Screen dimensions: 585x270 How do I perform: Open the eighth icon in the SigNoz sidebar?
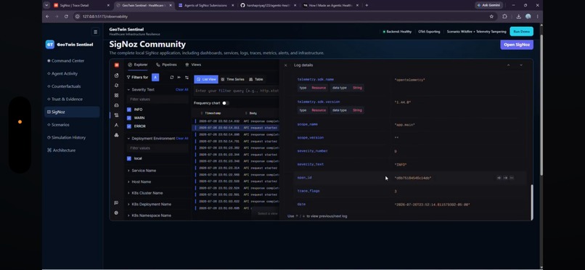116,135
